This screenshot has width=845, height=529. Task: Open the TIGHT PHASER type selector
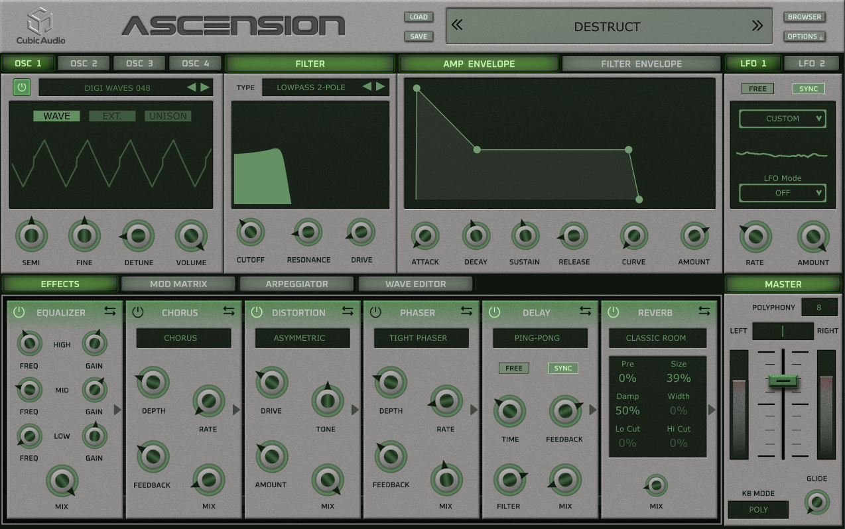[x=421, y=338]
